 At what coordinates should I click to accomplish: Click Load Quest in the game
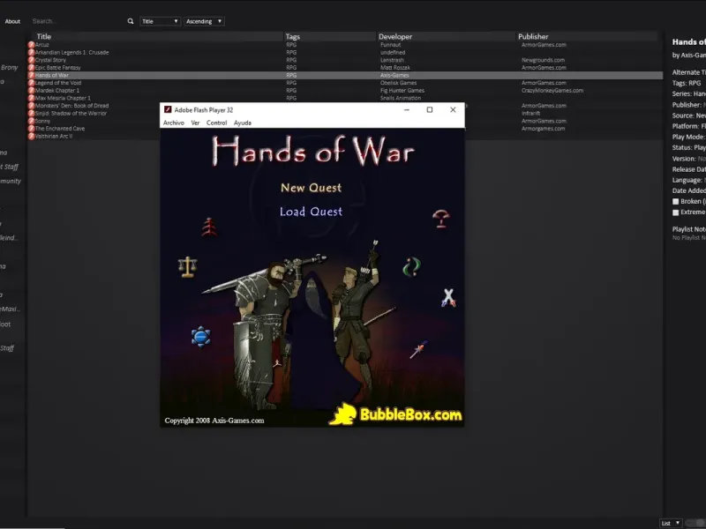point(312,212)
